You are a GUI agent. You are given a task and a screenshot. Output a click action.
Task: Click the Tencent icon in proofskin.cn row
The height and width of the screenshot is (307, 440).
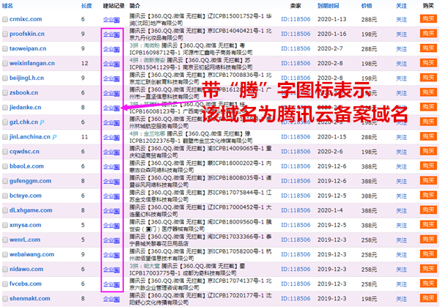pyautogui.click(x=117, y=34)
